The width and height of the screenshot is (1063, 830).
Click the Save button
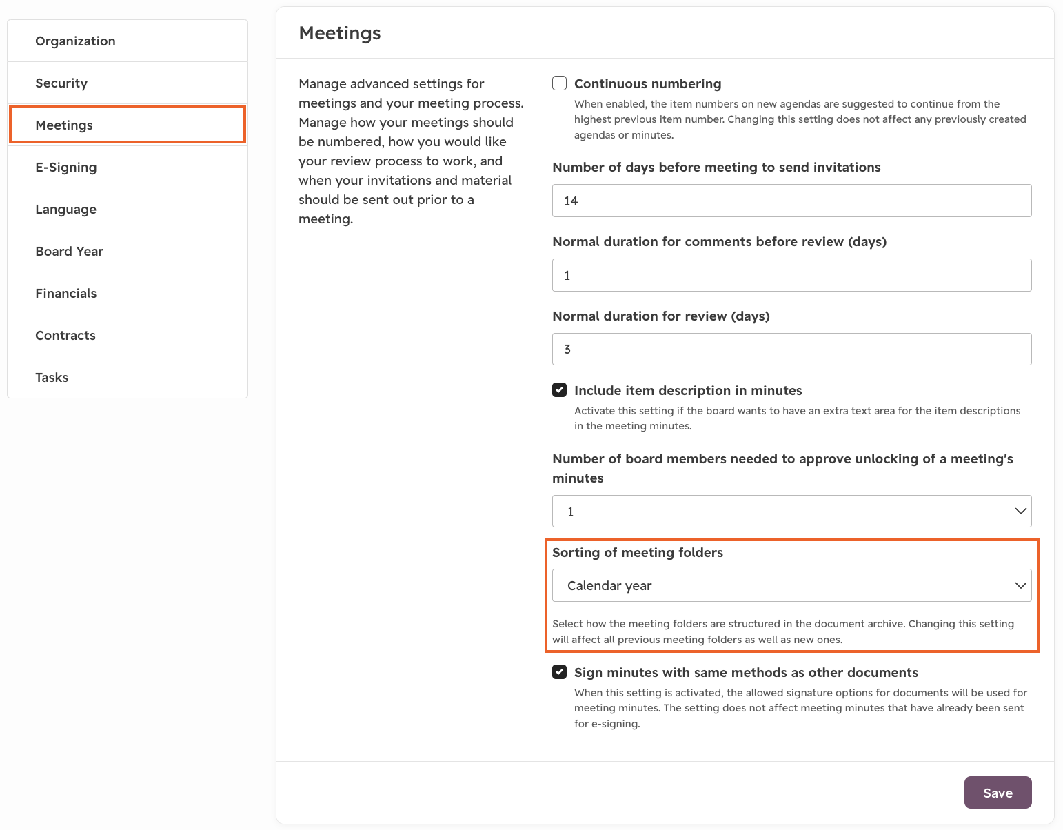998,793
